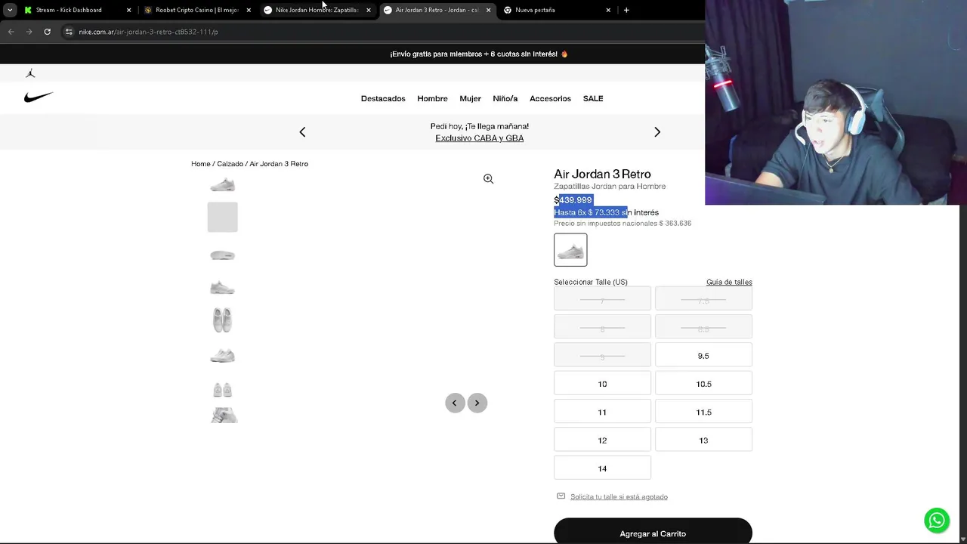967x544 pixels.
Task: Switch to the Nike Jordan Hombre tab
Action: pos(317,10)
